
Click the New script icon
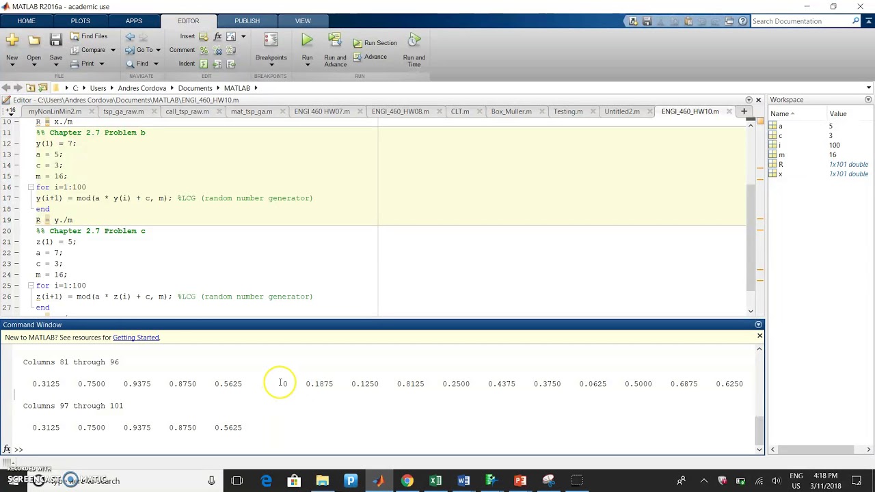coord(12,40)
